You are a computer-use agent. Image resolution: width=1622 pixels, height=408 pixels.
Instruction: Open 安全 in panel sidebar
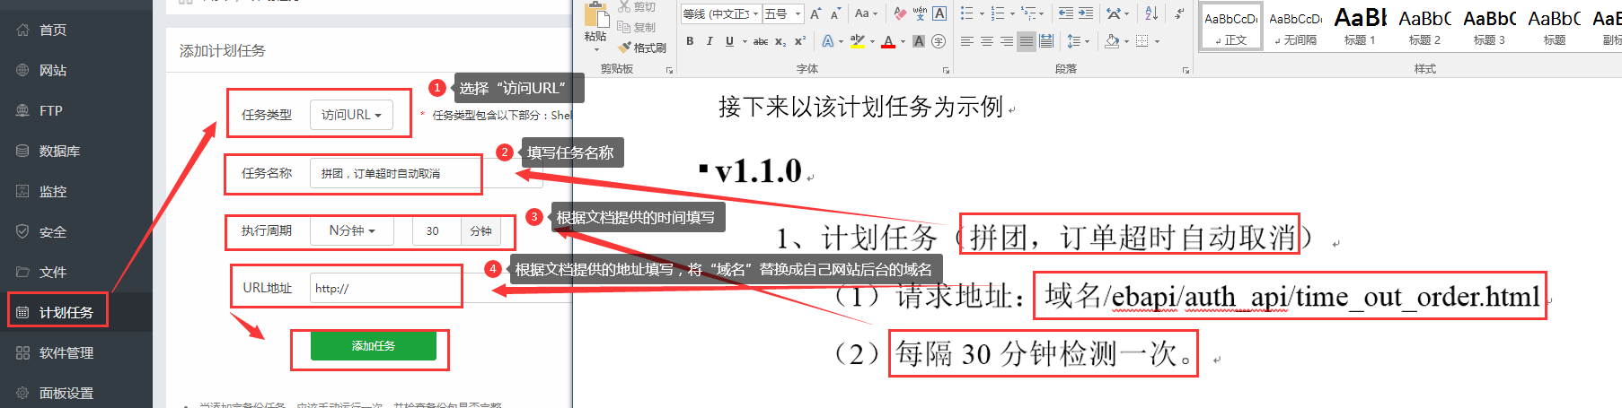76,231
